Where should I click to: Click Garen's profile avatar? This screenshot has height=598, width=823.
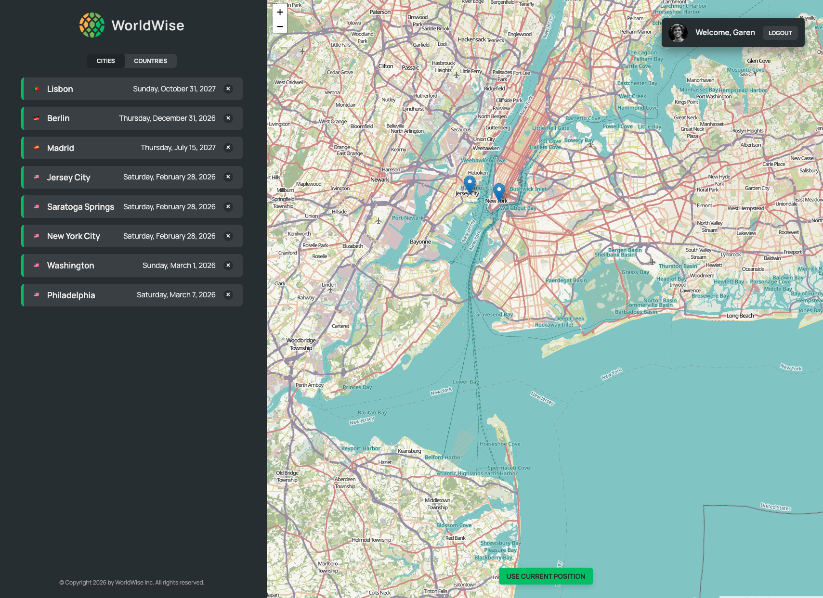(x=678, y=33)
